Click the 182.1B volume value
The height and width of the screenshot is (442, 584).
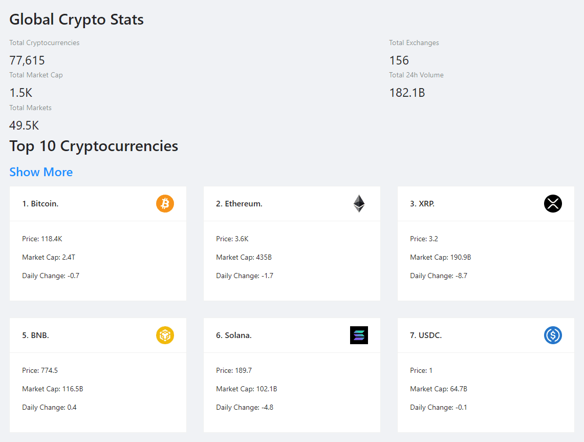407,93
